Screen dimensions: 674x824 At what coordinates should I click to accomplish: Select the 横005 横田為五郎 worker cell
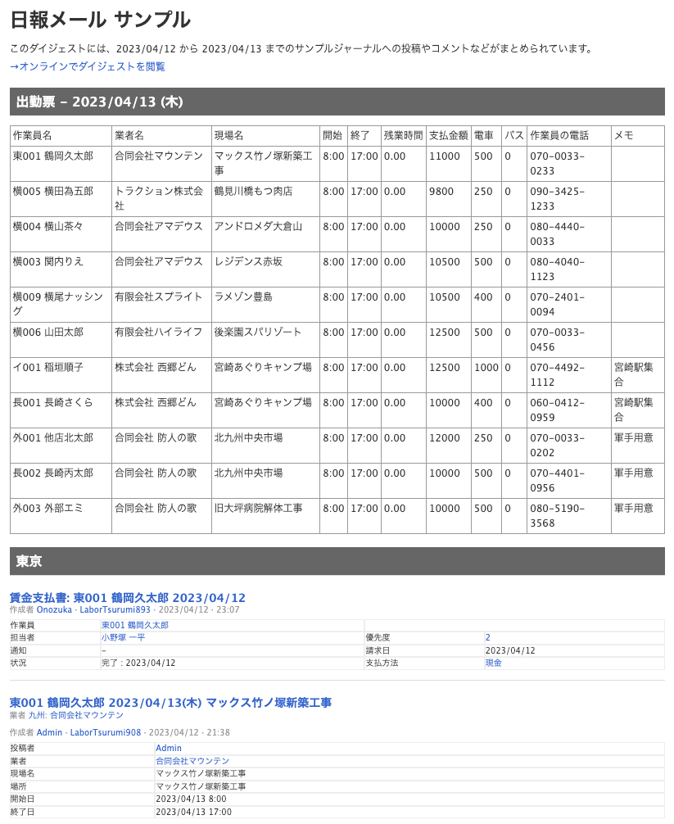pyautogui.click(x=52, y=192)
